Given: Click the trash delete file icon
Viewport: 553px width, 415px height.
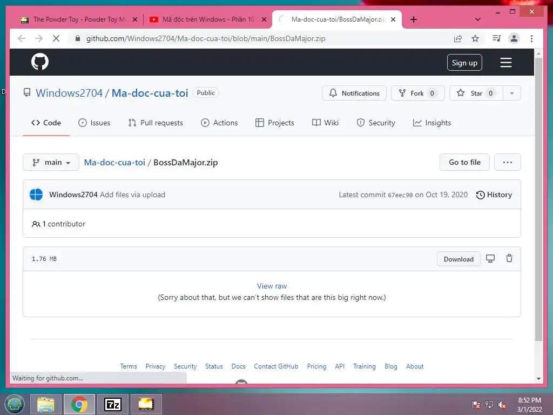Looking at the screenshot, I should [509, 258].
